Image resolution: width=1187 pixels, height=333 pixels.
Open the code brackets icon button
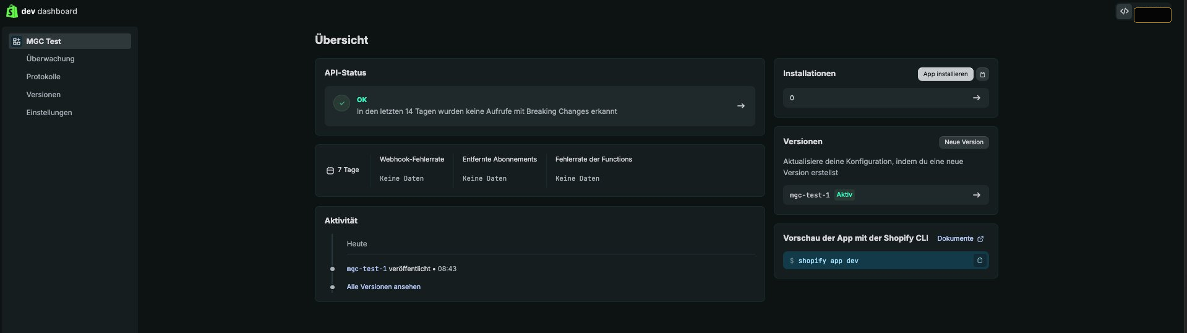(1124, 11)
